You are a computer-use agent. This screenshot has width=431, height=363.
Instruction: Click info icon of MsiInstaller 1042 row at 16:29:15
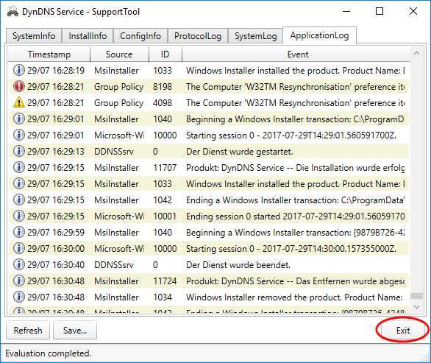tap(19, 200)
